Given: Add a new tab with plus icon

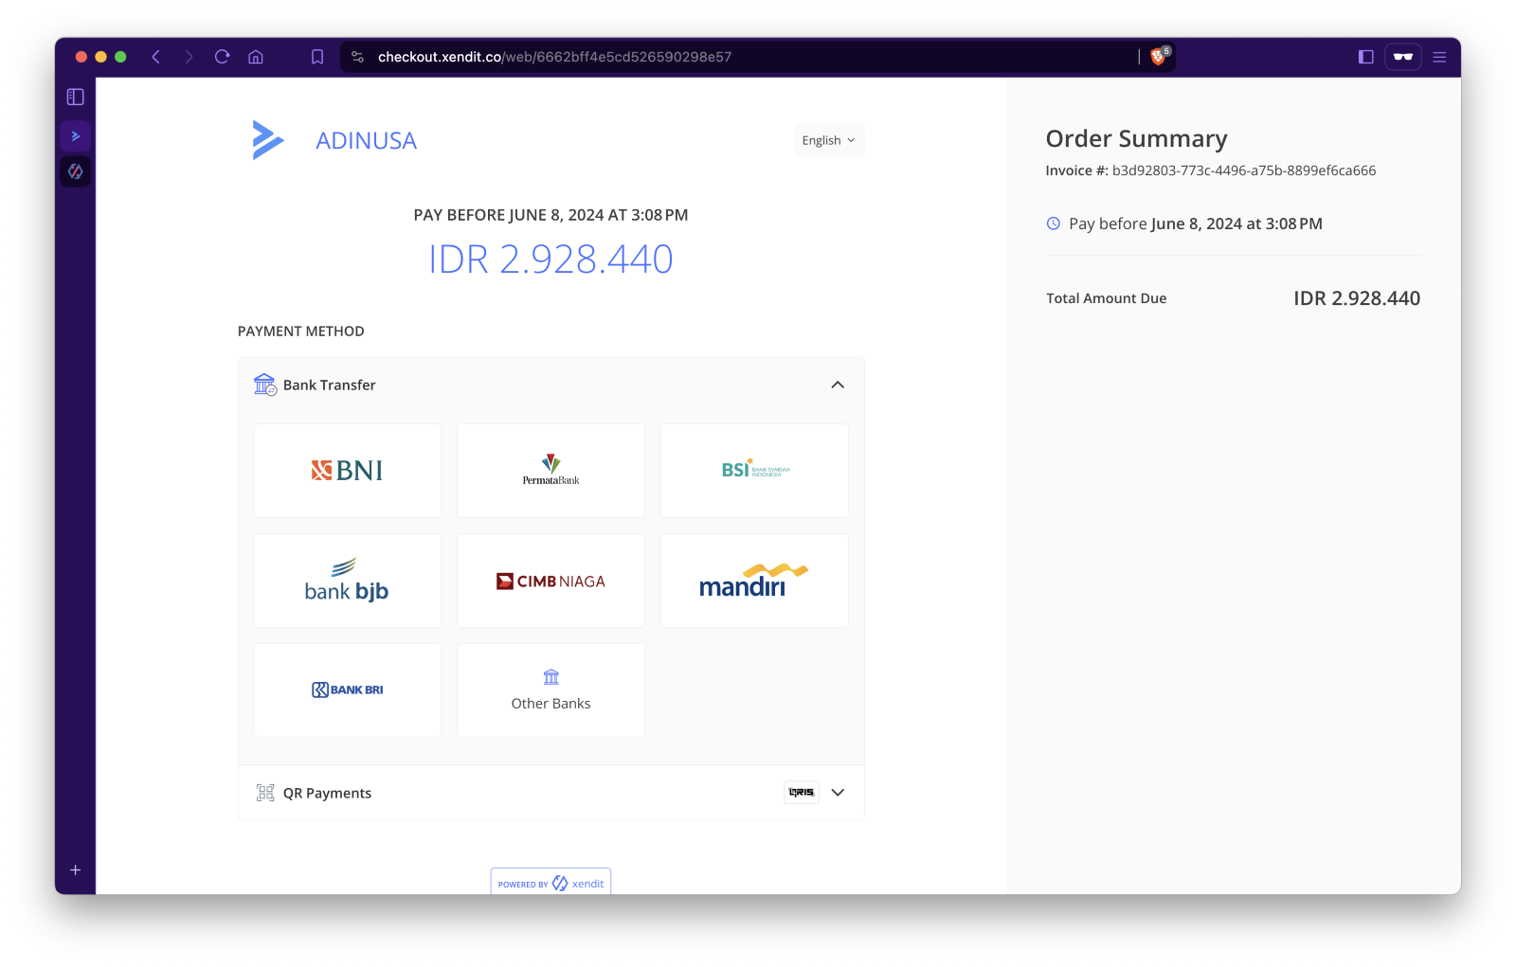Looking at the screenshot, I should (x=76, y=869).
